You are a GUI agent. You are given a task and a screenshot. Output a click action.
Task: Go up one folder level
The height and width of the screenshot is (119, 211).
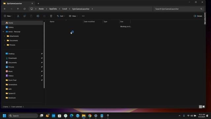pyautogui.click(x=18, y=9)
